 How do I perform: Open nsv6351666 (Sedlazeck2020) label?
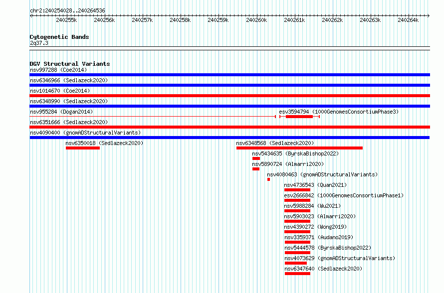[x=69, y=122]
